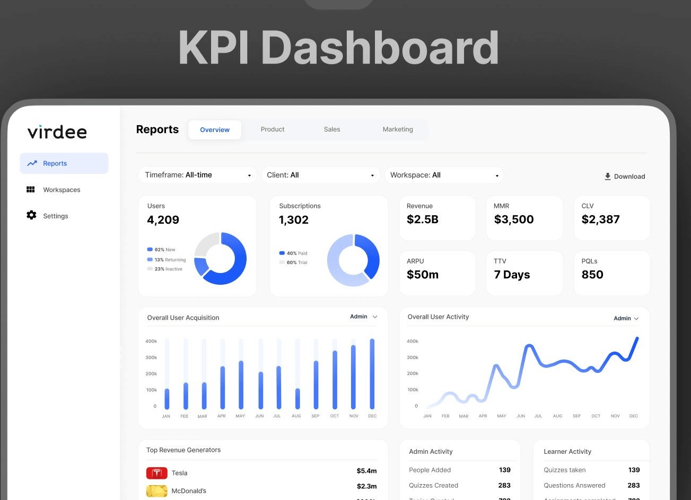Click the Reports trend-line icon in sidebar

click(32, 163)
